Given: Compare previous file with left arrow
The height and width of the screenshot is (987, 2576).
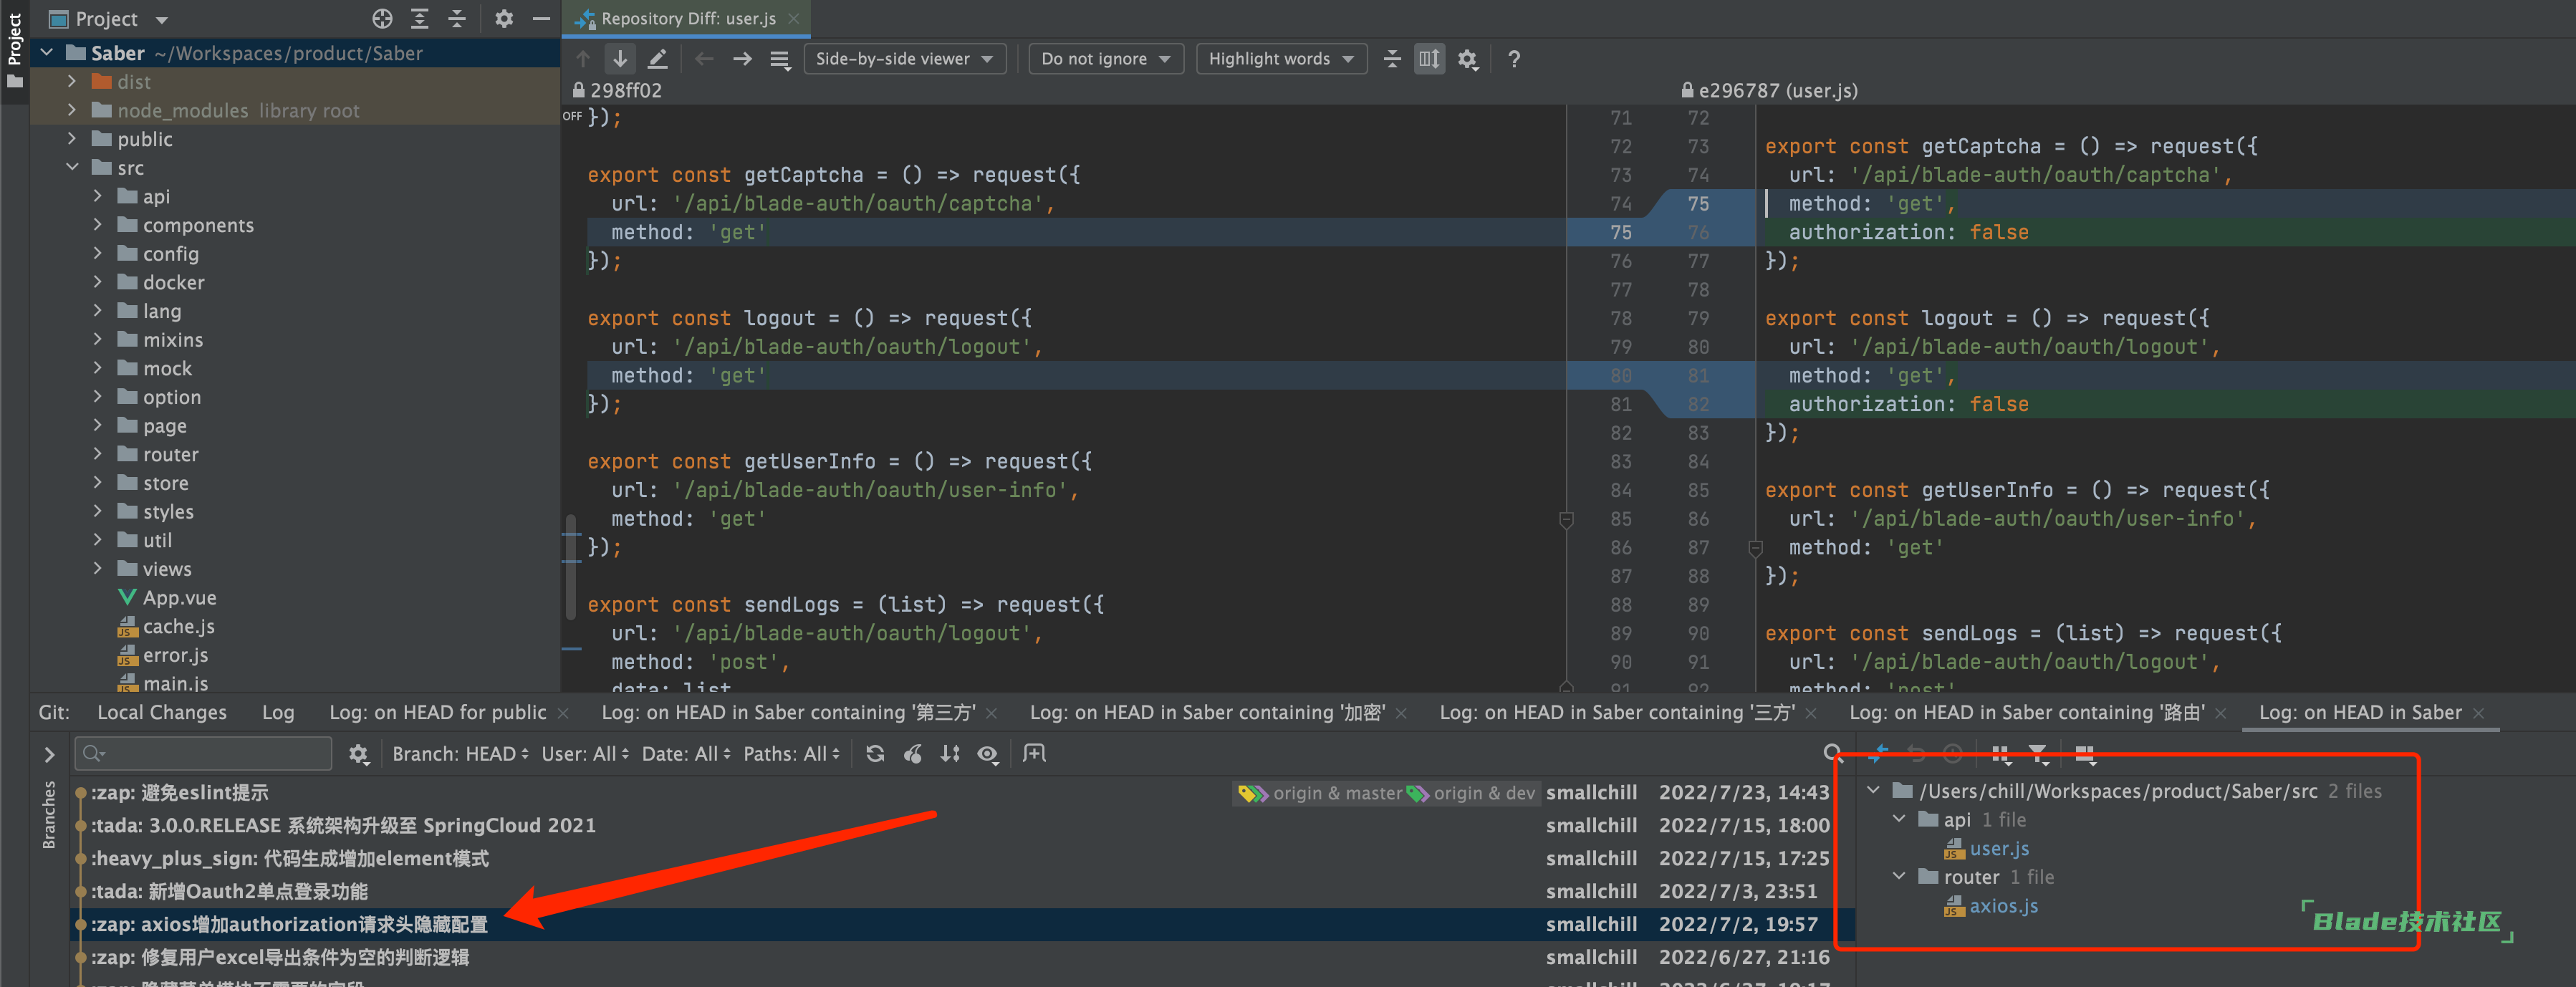Looking at the screenshot, I should tap(704, 59).
